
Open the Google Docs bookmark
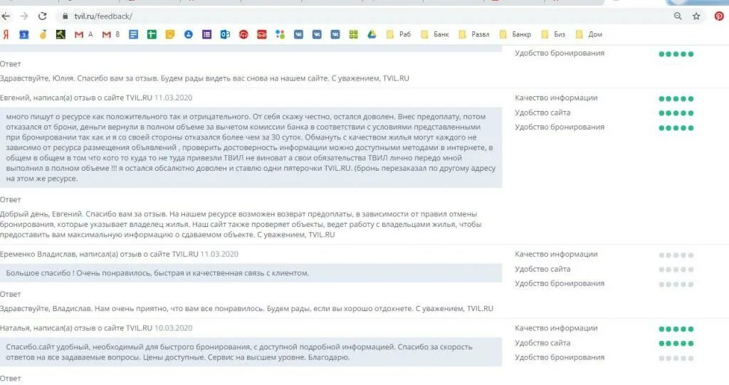pyautogui.click(x=133, y=34)
